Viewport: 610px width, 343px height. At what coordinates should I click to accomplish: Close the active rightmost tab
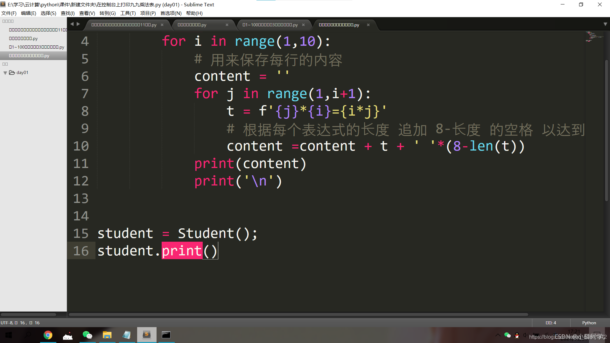point(368,25)
